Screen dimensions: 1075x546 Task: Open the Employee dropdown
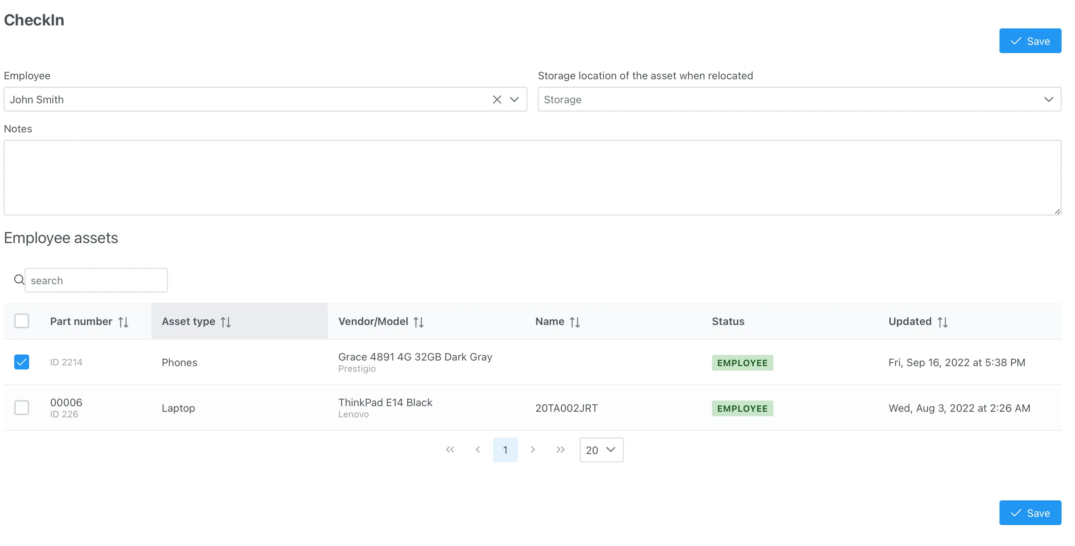point(514,99)
